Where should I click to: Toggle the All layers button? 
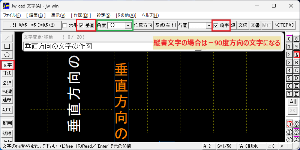[293, 102]
